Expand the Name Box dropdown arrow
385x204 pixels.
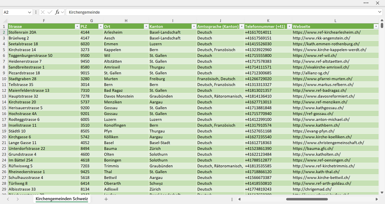point(29,12)
